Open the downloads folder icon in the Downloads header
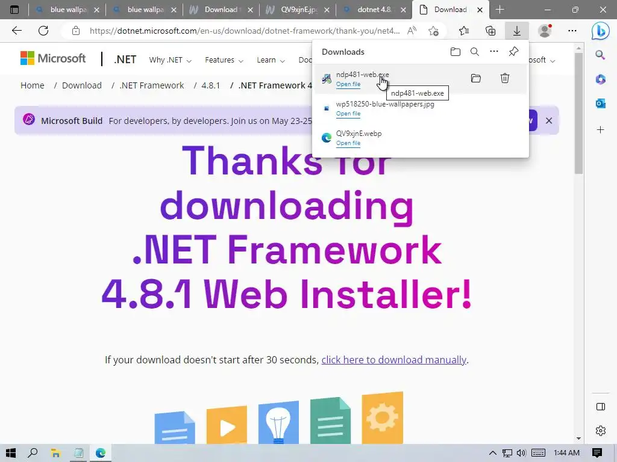The image size is (617, 462). pyautogui.click(x=456, y=52)
